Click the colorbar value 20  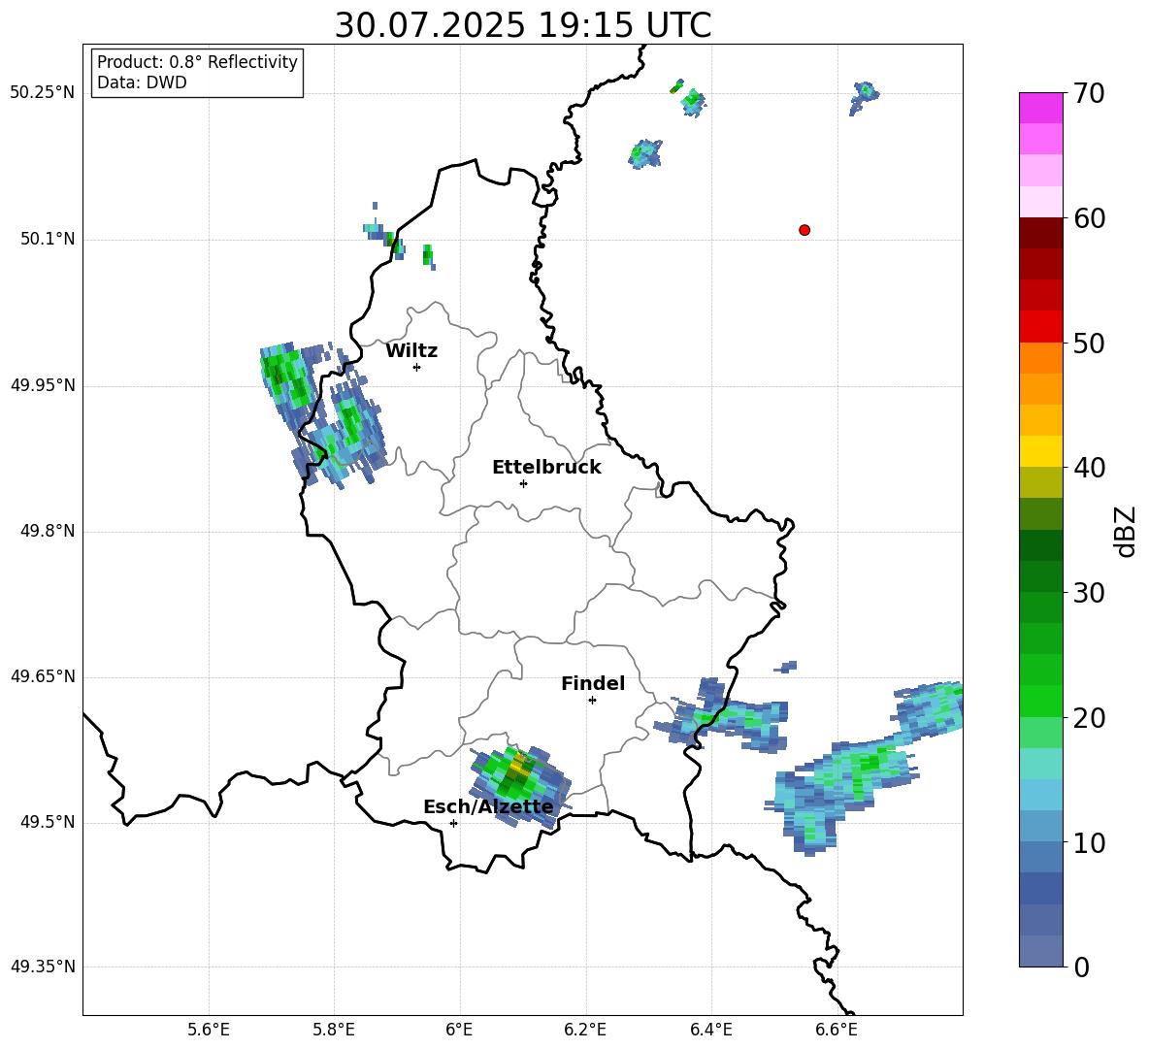click(1089, 718)
